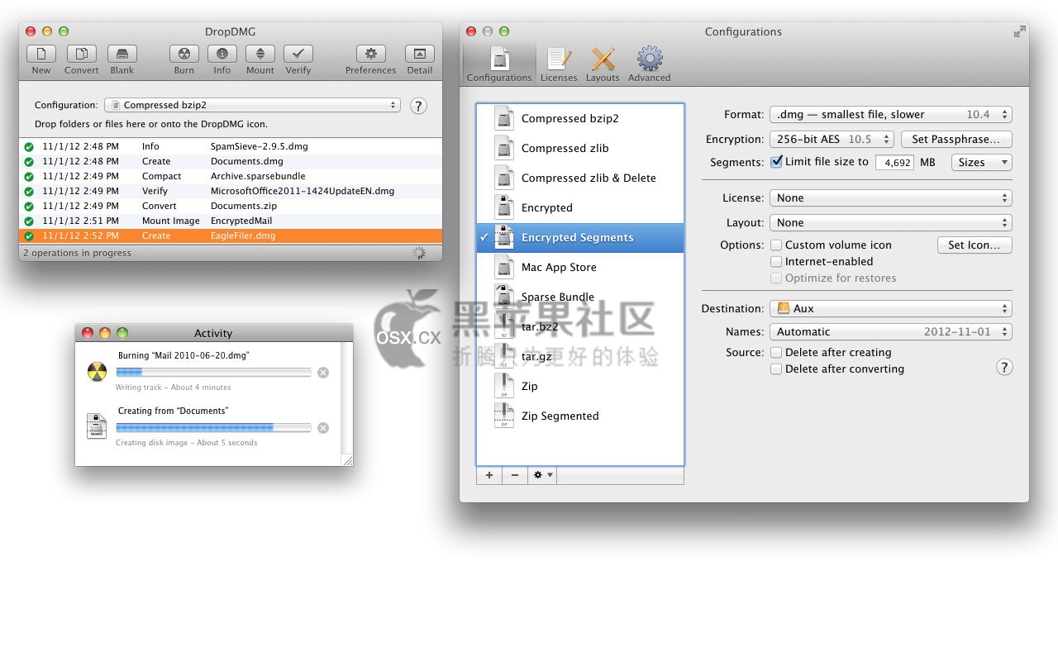Enable Delete after creating
The image size is (1058, 661).
pyautogui.click(x=776, y=353)
